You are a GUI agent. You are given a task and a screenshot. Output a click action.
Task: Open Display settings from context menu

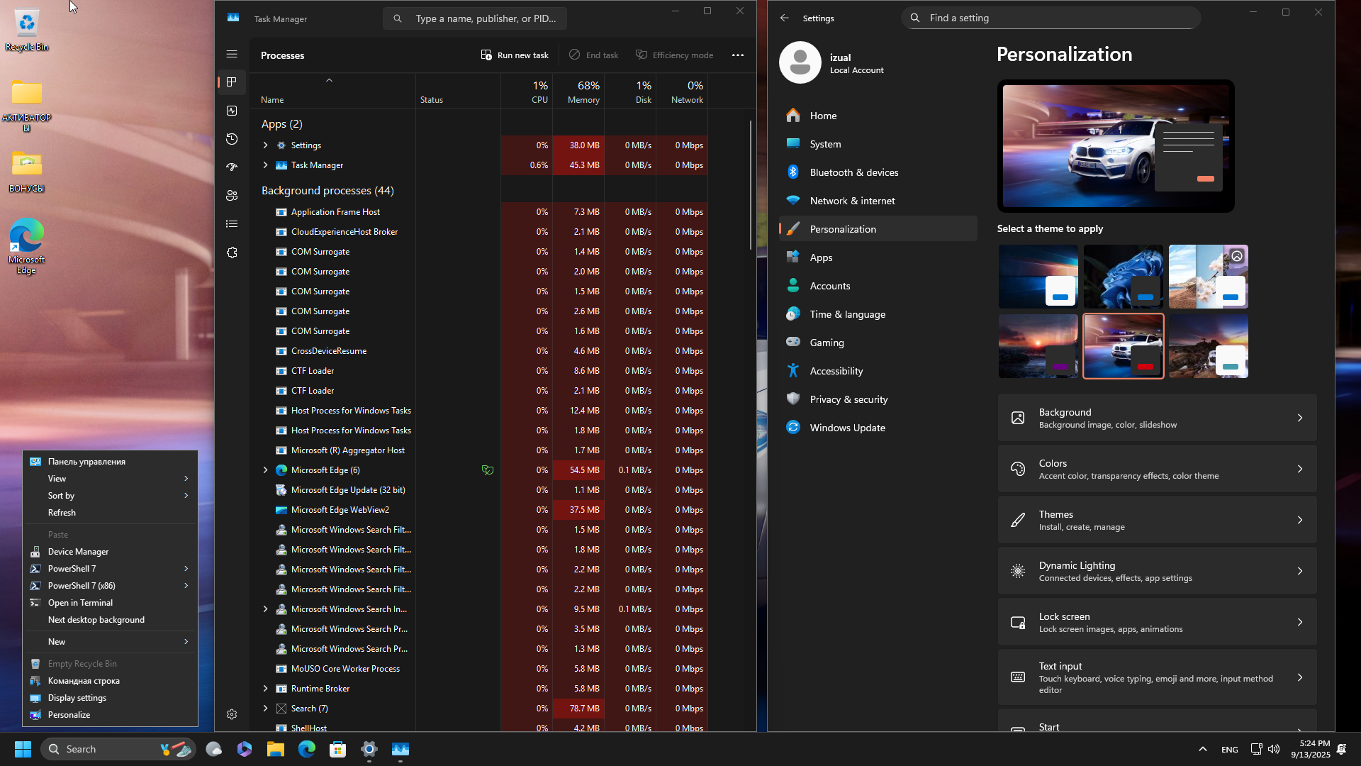point(110,698)
